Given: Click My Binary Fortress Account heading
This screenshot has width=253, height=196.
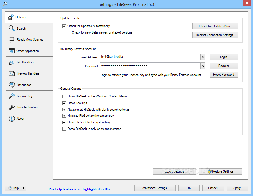Looking at the screenshot, I should pos(78,49).
